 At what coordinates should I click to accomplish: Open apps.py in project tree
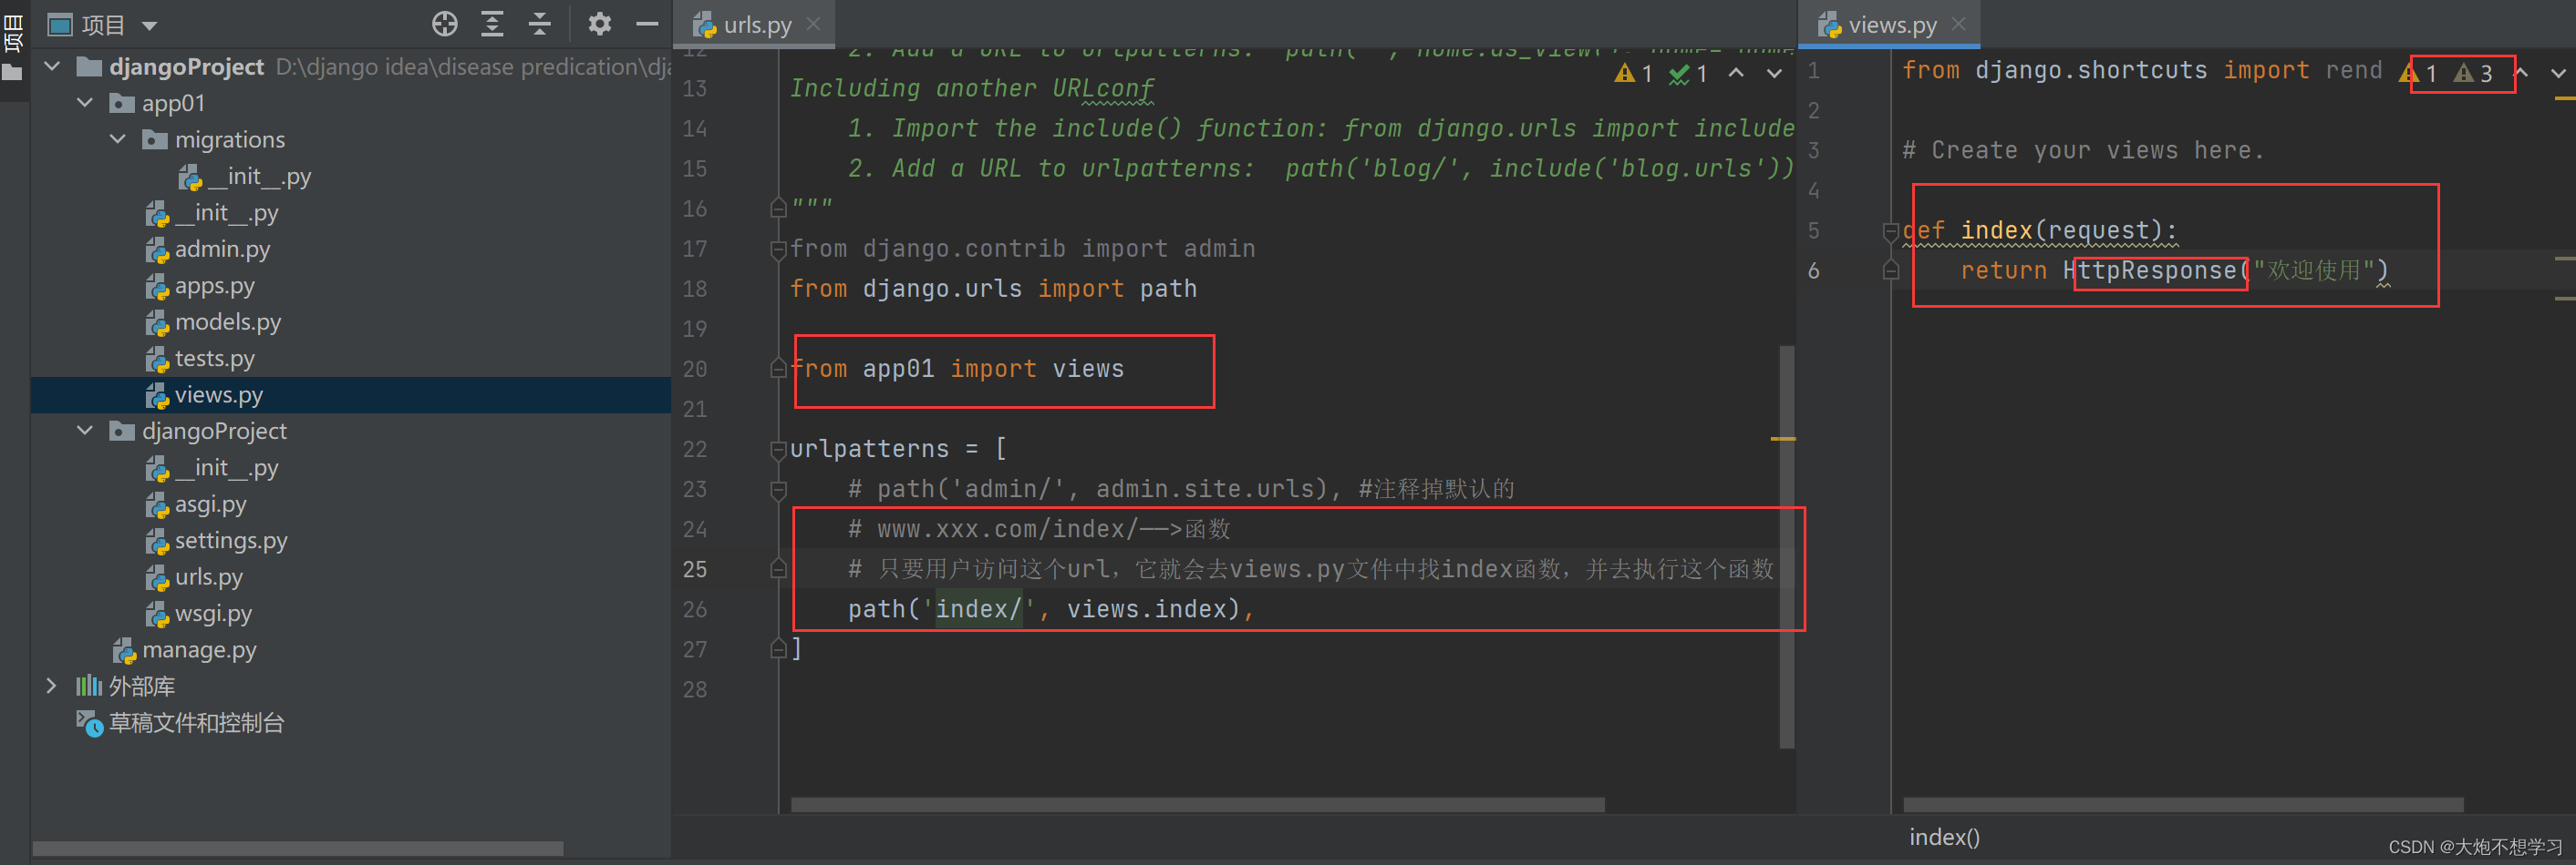click(x=200, y=286)
